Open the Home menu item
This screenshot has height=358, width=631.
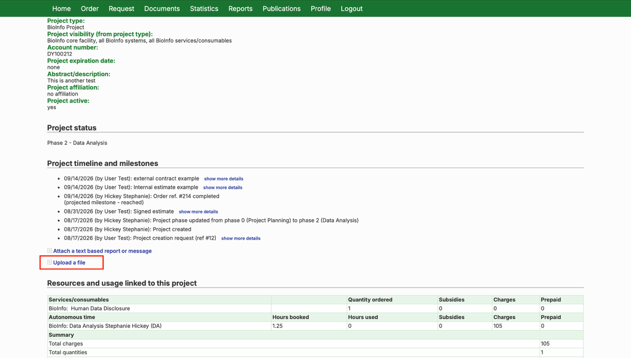61,9
